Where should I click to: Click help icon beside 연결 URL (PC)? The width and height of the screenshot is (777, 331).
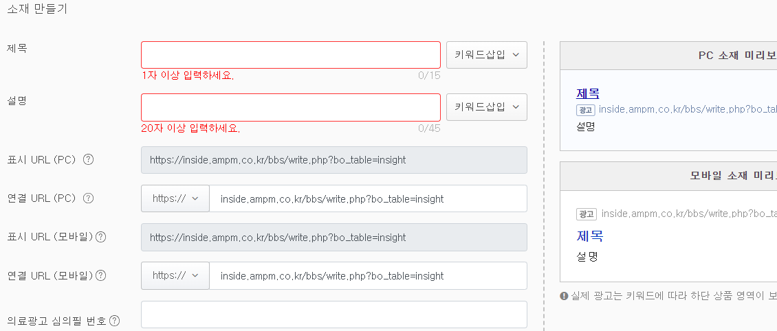tap(88, 198)
